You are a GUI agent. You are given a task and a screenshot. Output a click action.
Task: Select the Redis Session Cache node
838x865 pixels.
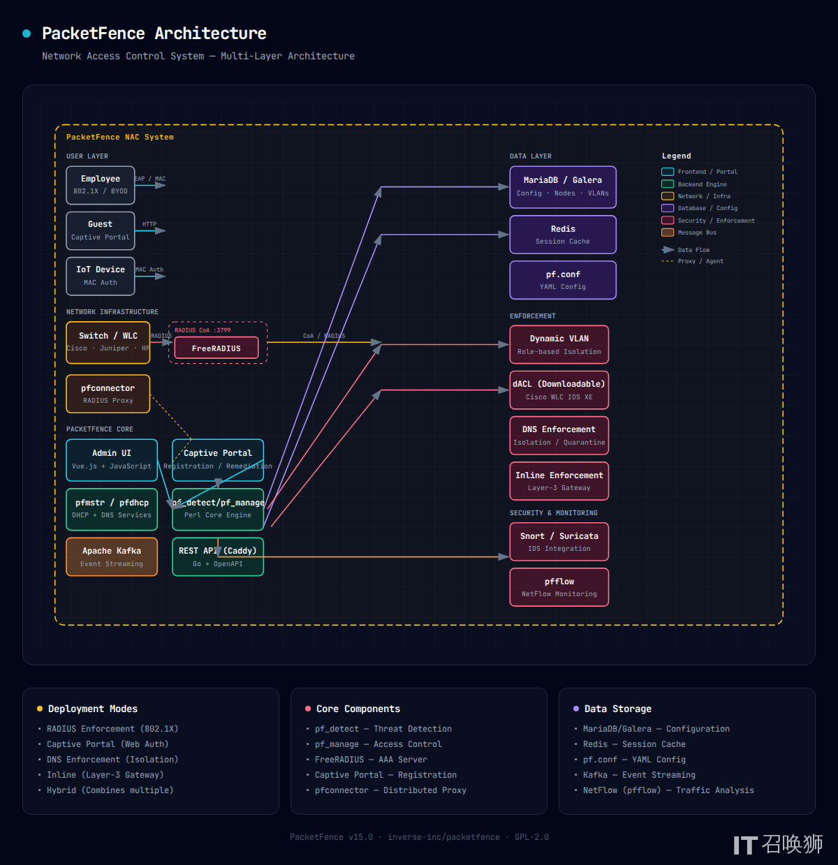tap(563, 235)
